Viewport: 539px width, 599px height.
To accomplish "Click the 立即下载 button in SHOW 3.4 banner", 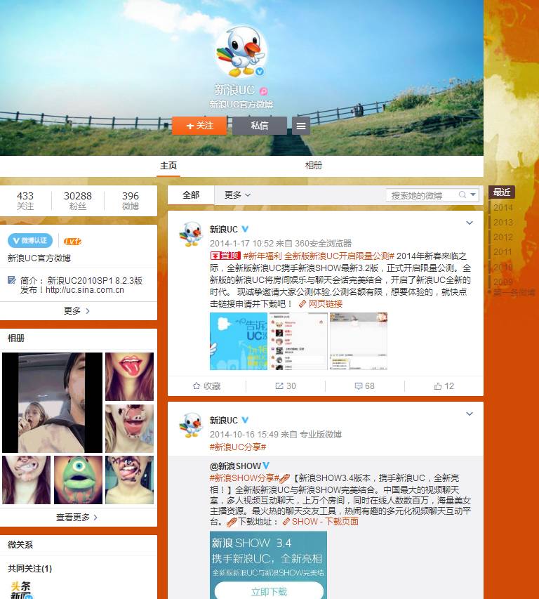I will coord(269,591).
